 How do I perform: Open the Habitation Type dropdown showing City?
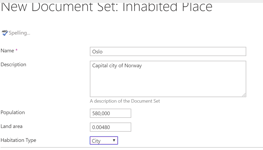click(104, 141)
